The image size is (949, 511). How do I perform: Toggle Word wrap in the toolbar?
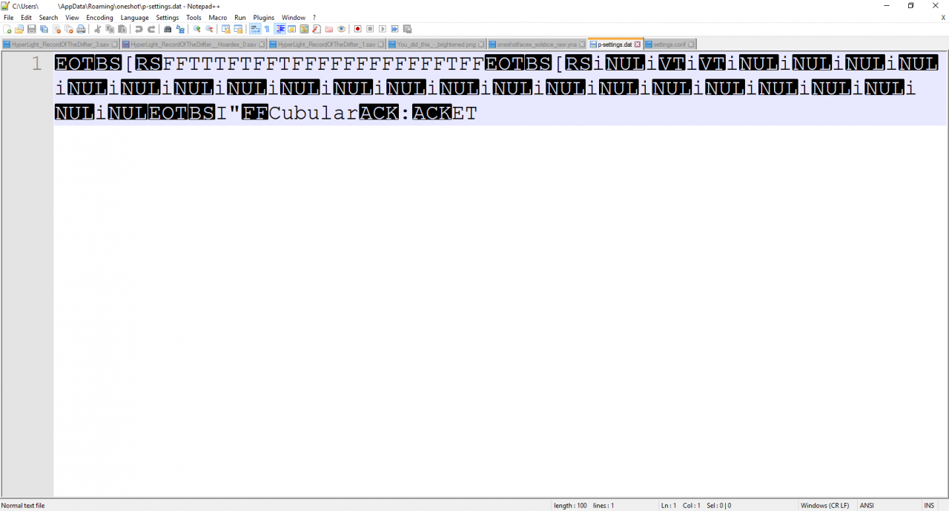(255, 30)
